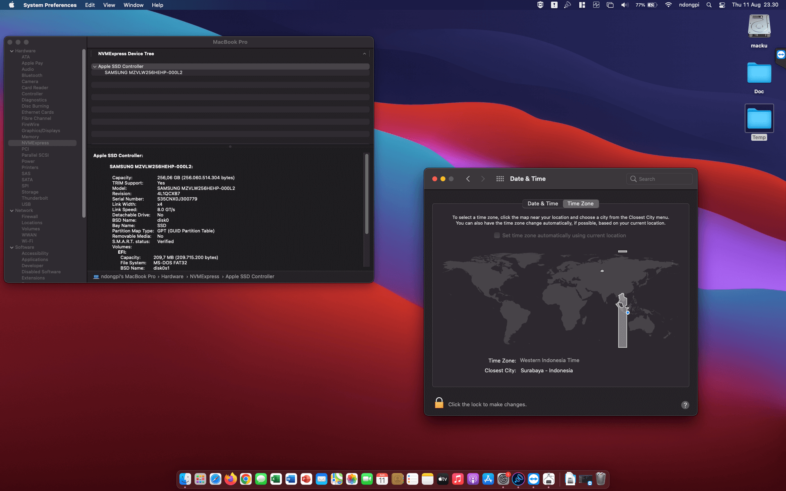
Task: Click the Search field in Date & Time
Action: pos(659,179)
